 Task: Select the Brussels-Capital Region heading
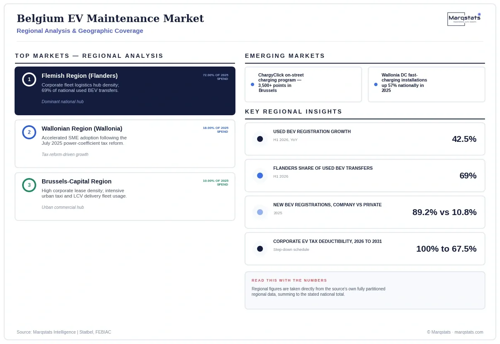77,181
